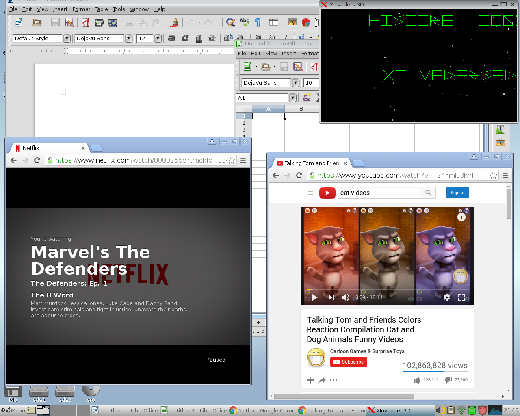Click Insert Table icon in Writer
The height and width of the screenshot is (416, 520).
click(274, 22)
